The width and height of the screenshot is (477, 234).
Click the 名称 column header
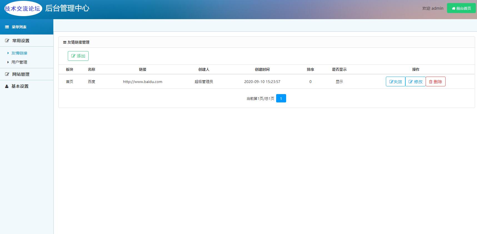pyautogui.click(x=91, y=69)
